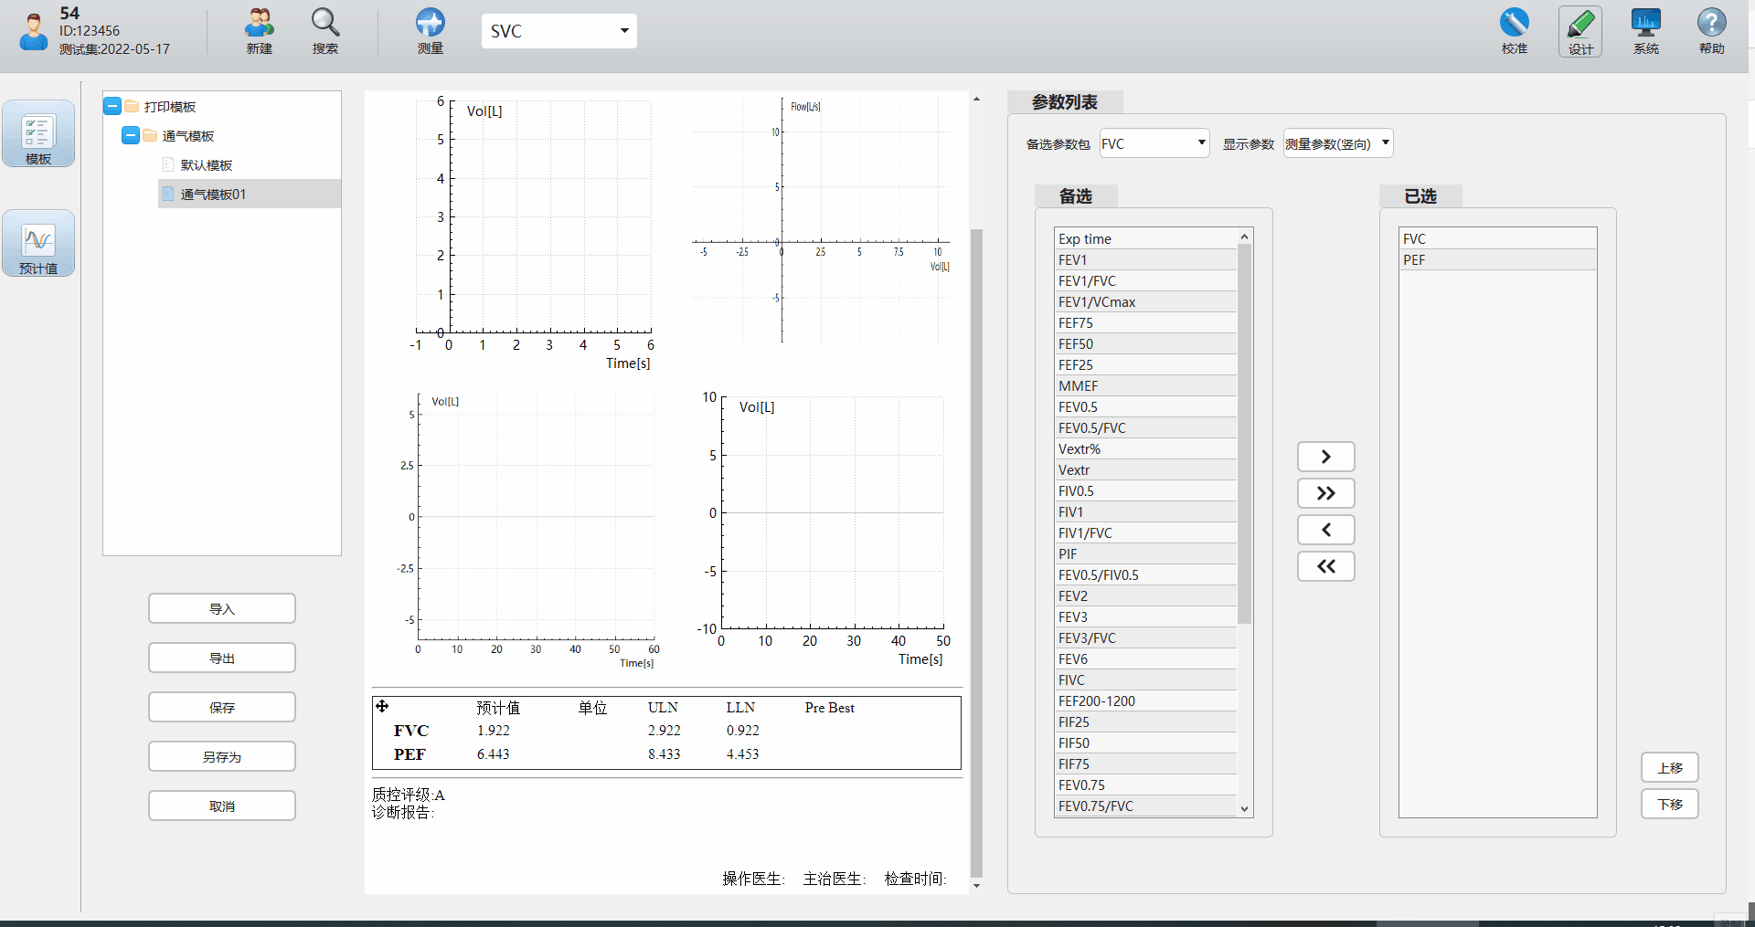Select FIVC in candidate list
This screenshot has width=1755, height=927.
tap(1146, 679)
